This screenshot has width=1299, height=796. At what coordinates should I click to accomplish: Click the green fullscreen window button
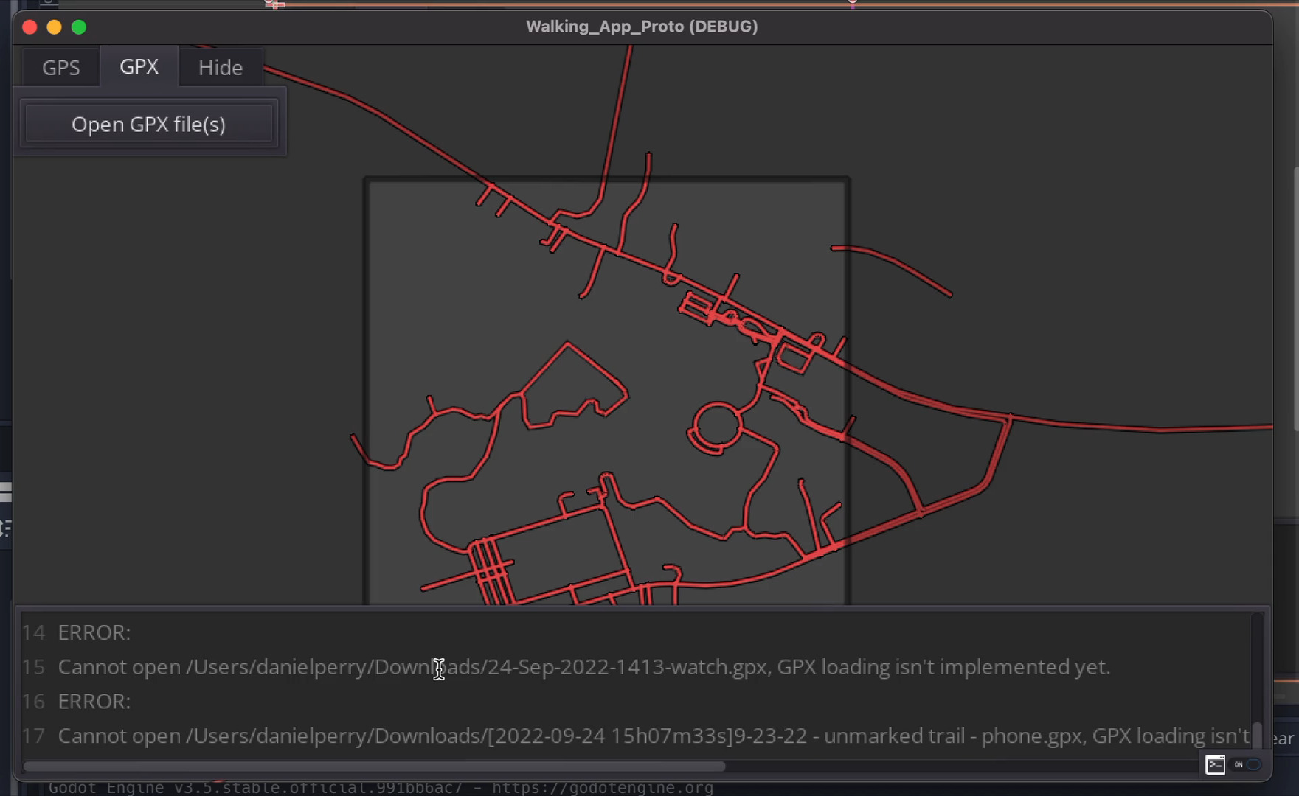click(x=79, y=27)
